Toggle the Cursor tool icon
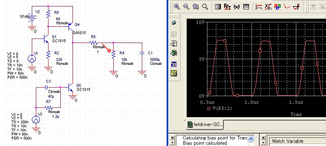This screenshot has height=146, width=326. [297, 7]
